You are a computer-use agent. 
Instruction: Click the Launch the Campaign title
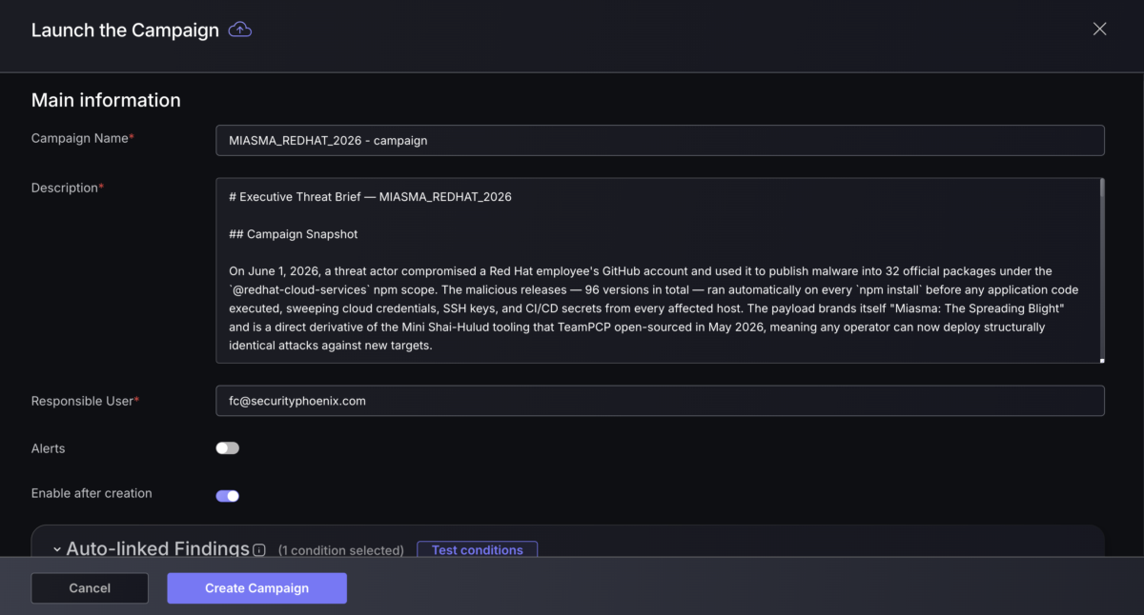pos(125,30)
